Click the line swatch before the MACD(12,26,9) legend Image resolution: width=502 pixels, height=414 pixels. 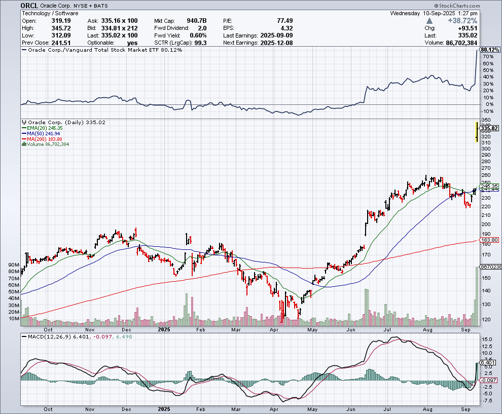[24, 336]
